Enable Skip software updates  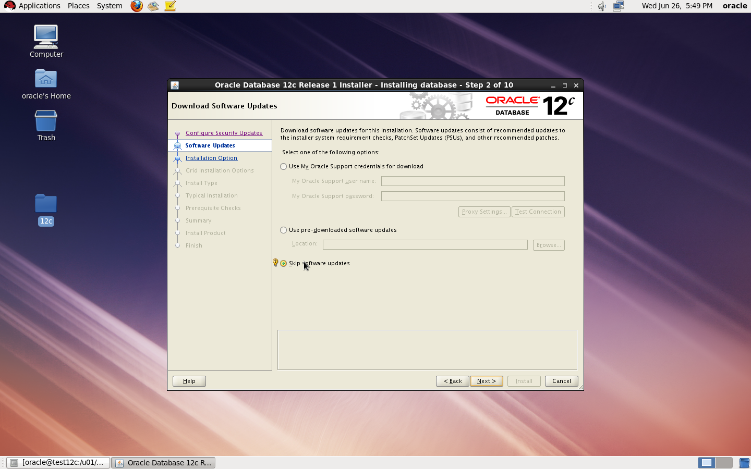(284, 263)
